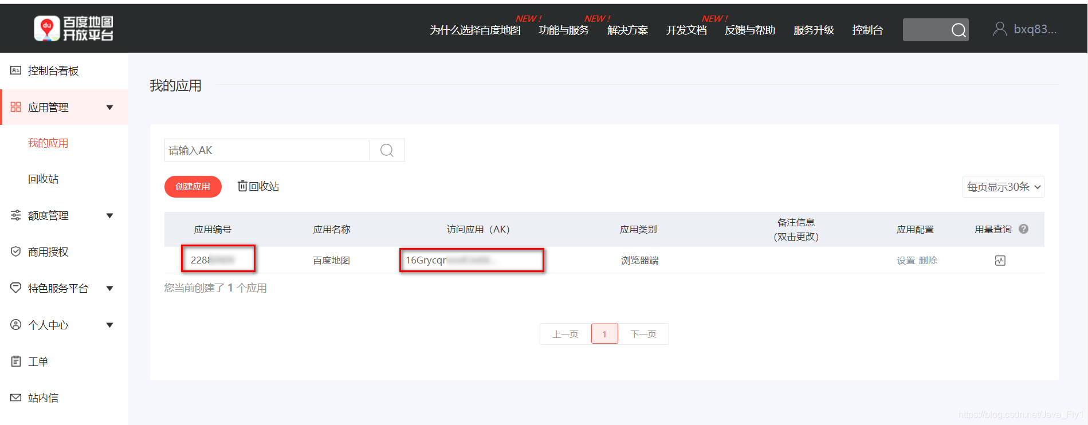Focus the 请输入AK search field
The image size is (1088, 425).
(x=267, y=150)
